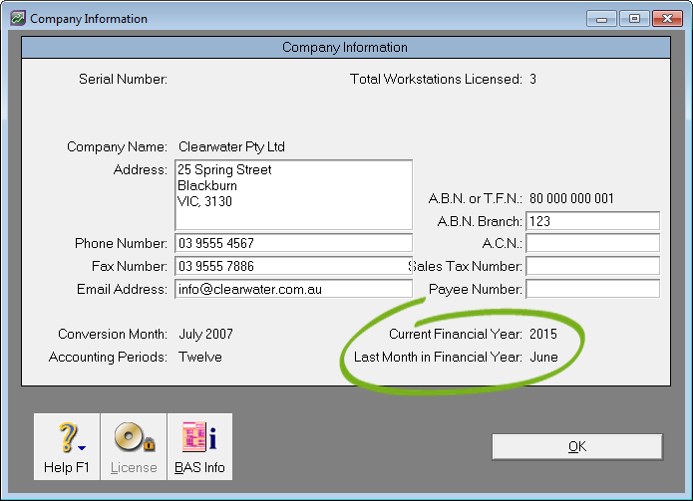This screenshot has height=501, width=693.
Task: Click the Current Financial Year value 2015
Action: pyautogui.click(x=543, y=334)
